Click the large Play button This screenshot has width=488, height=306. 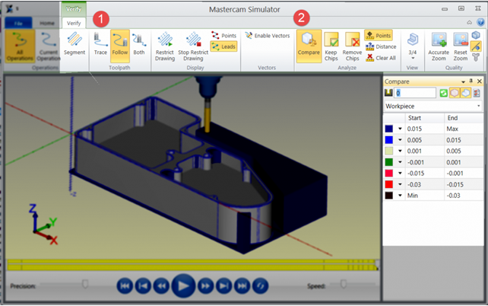tap(183, 285)
